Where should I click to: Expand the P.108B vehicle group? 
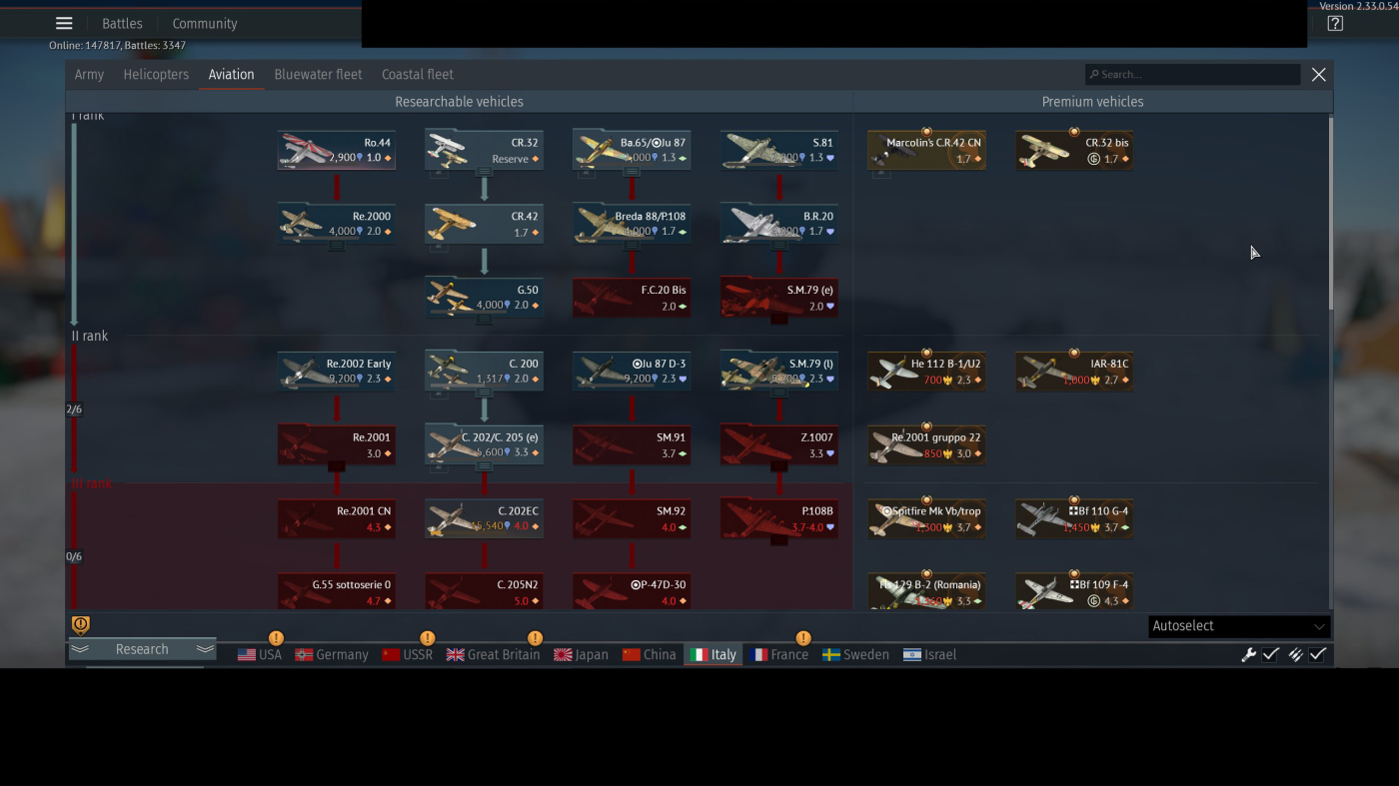[x=779, y=540]
